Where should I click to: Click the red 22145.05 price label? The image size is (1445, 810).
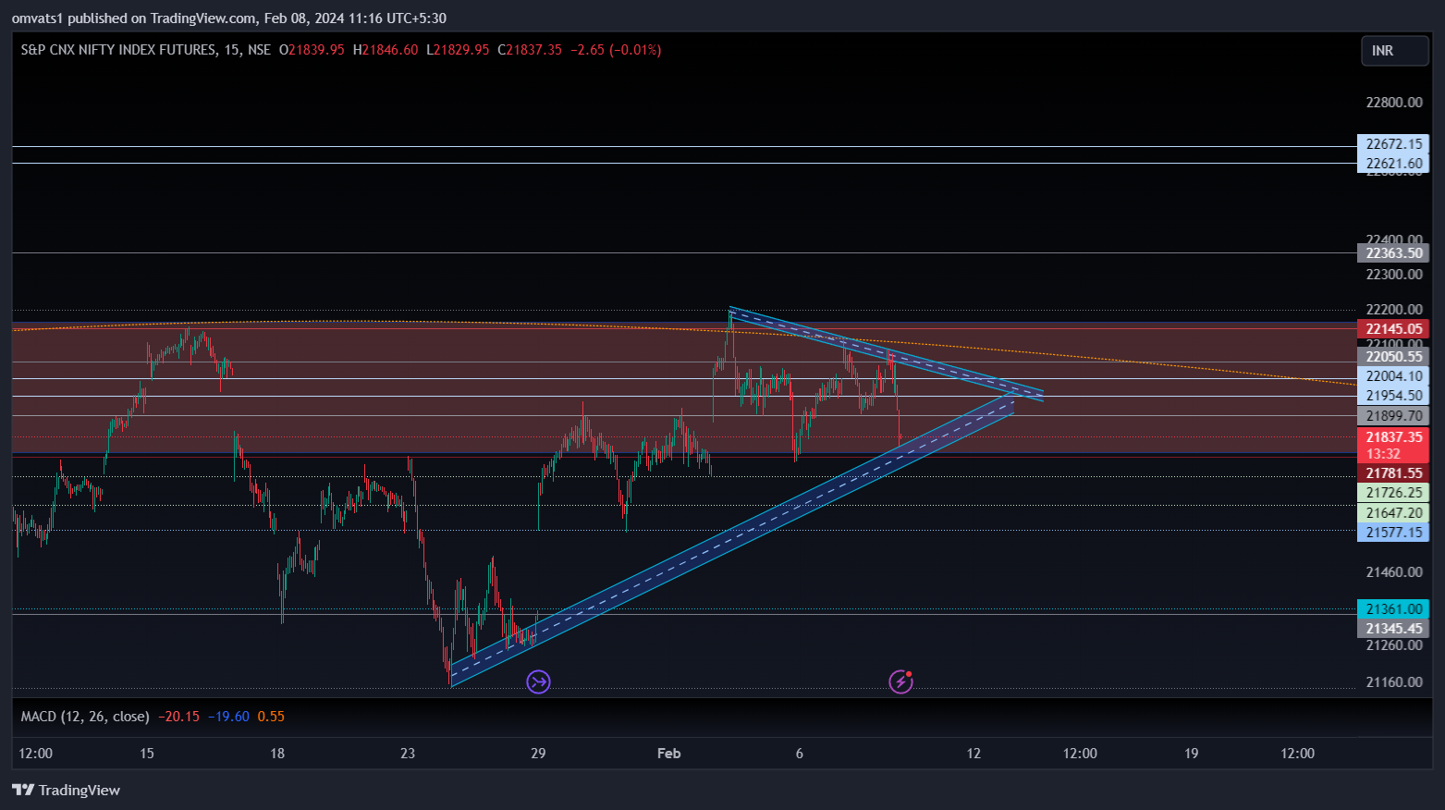point(1393,329)
